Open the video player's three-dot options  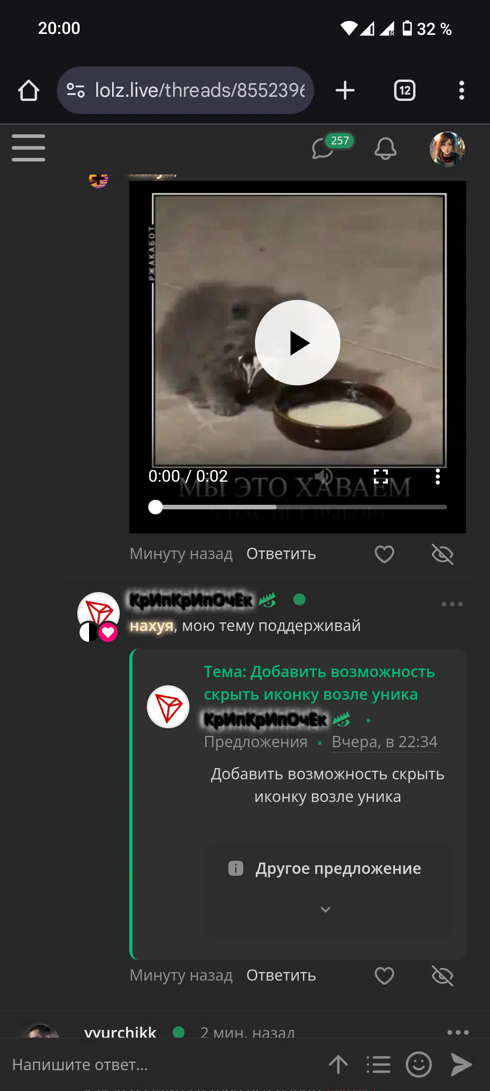tap(437, 476)
